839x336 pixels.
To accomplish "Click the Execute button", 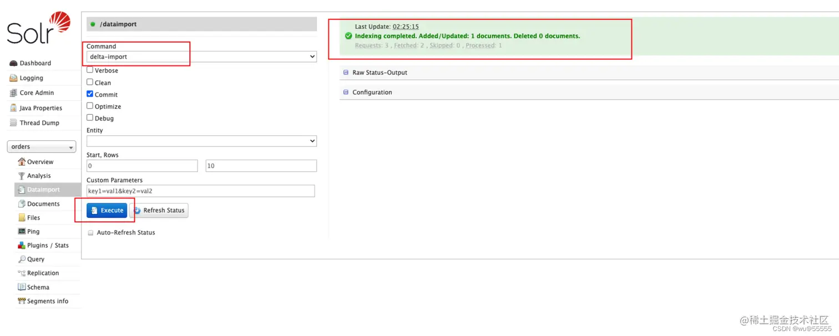I will pos(107,211).
